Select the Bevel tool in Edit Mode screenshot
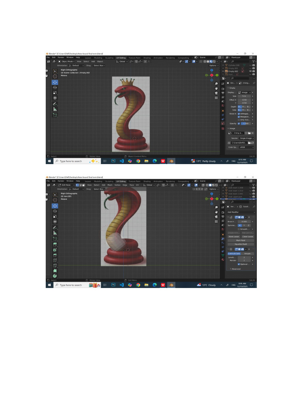The image size is (303, 404). (55, 255)
